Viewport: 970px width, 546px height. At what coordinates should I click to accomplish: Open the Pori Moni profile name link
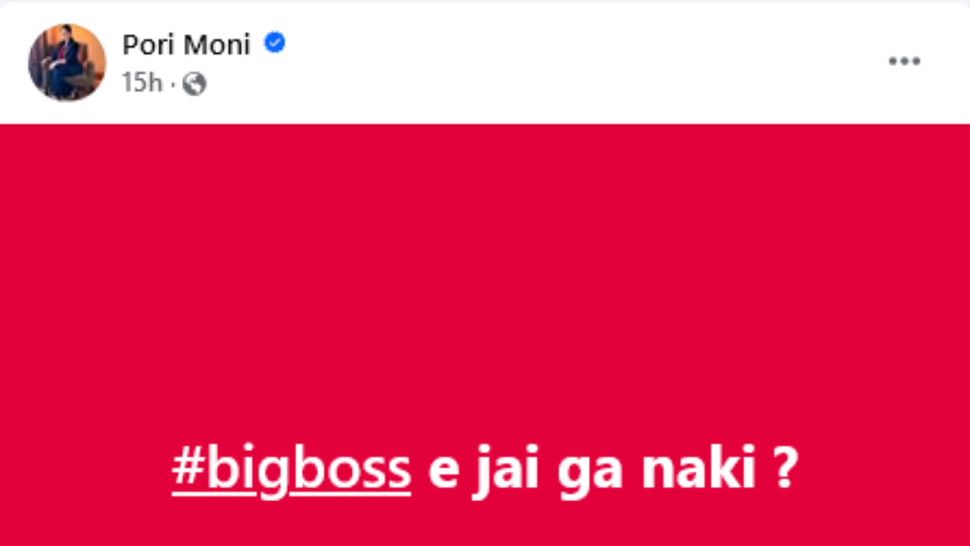pos(186,45)
